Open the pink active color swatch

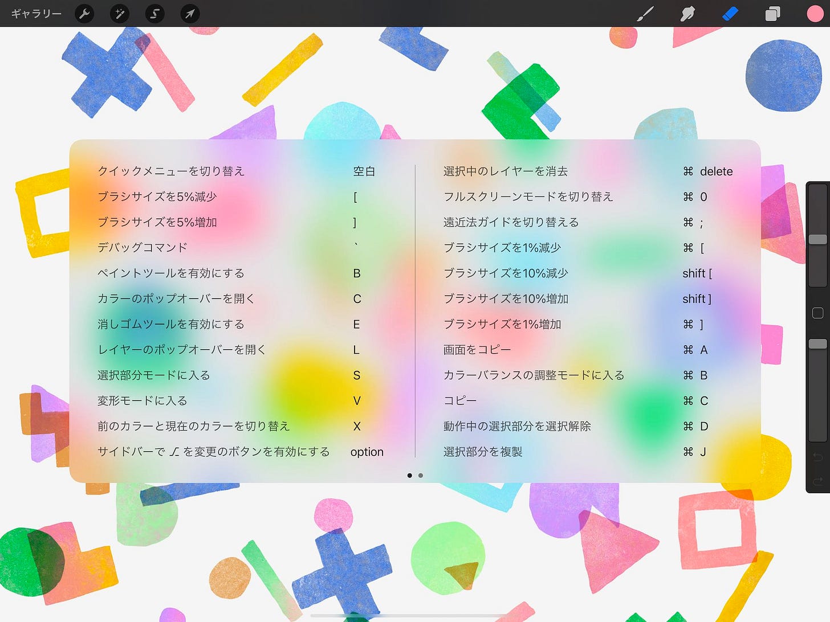pyautogui.click(x=815, y=13)
